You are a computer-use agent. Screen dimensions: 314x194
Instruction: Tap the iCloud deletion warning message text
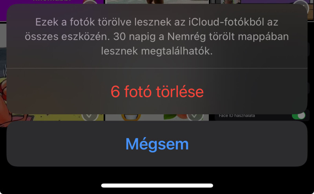click(157, 37)
